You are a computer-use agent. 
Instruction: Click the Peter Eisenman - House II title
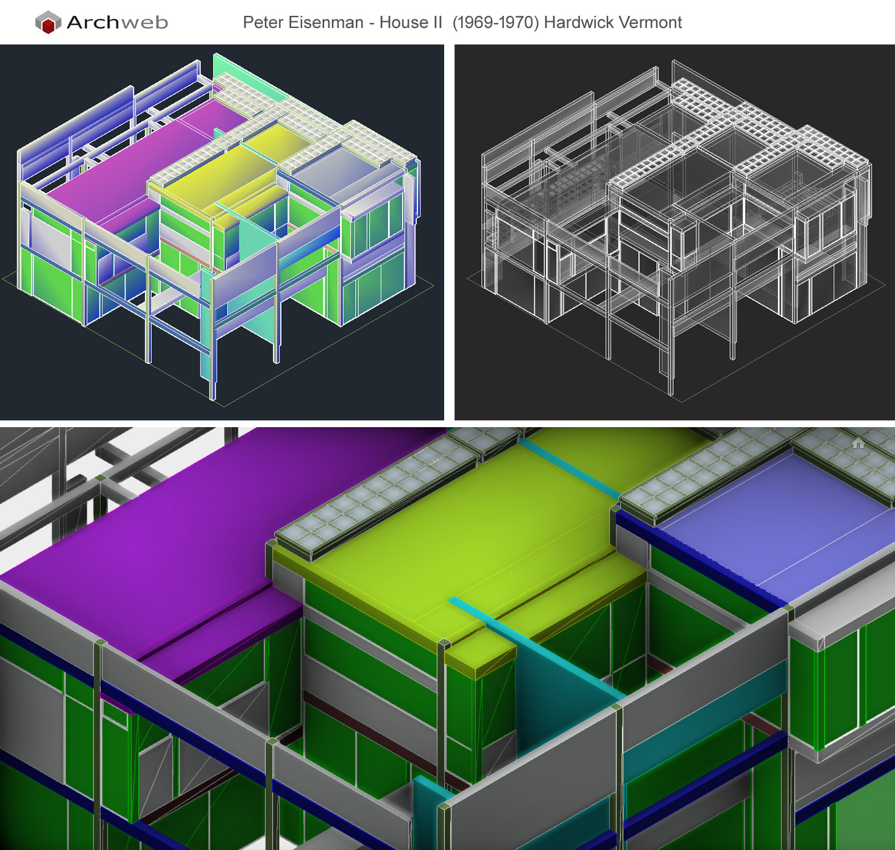click(462, 23)
